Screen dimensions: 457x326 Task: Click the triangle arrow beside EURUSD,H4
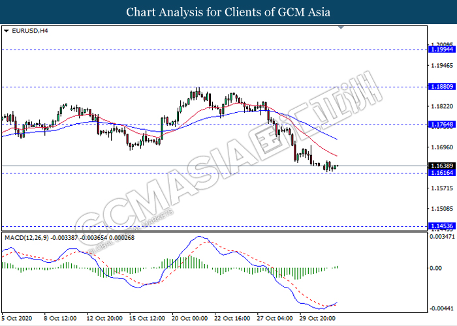pos(7,31)
